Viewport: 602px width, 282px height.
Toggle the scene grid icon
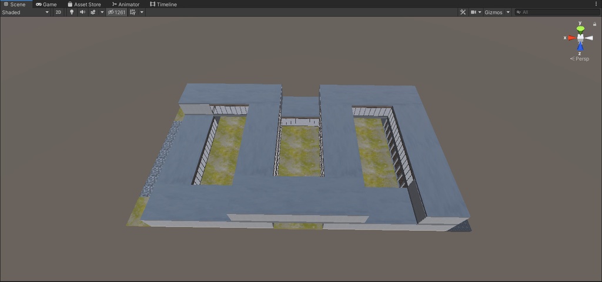pyautogui.click(x=133, y=12)
